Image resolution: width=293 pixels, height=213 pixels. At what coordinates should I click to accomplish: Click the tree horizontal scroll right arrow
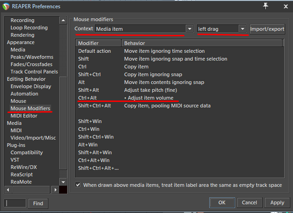point(55,190)
